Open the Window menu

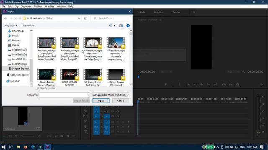61,7
